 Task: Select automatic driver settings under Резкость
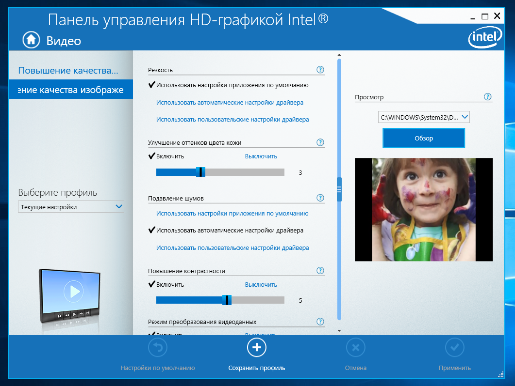(x=230, y=103)
